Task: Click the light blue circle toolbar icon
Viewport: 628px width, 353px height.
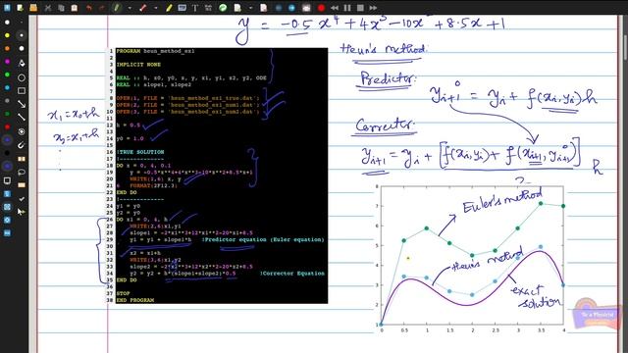Action: pos(291,8)
